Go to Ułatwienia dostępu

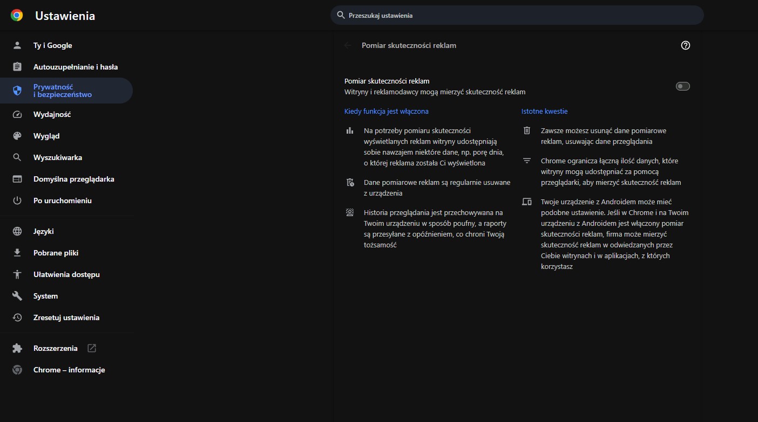[x=66, y=275]
